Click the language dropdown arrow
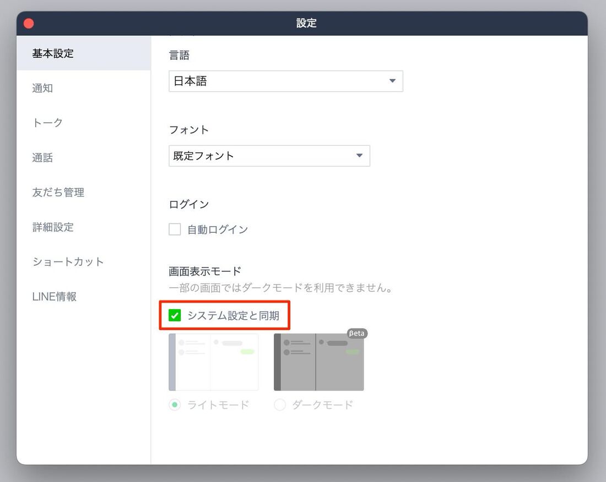 click(392, 81)
